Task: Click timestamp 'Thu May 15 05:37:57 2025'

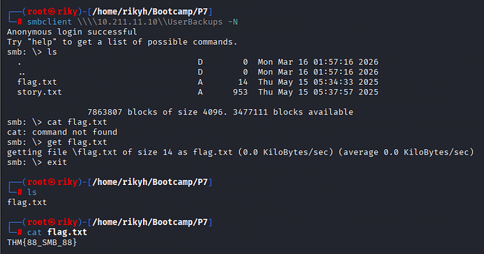Action: click(318, 92)
